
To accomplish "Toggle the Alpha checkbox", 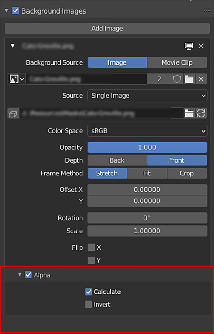I will pos(28,275).
